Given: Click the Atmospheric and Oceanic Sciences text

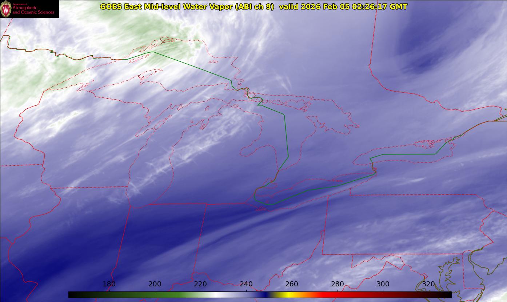Looking at the screenshot, I should 33,10.
